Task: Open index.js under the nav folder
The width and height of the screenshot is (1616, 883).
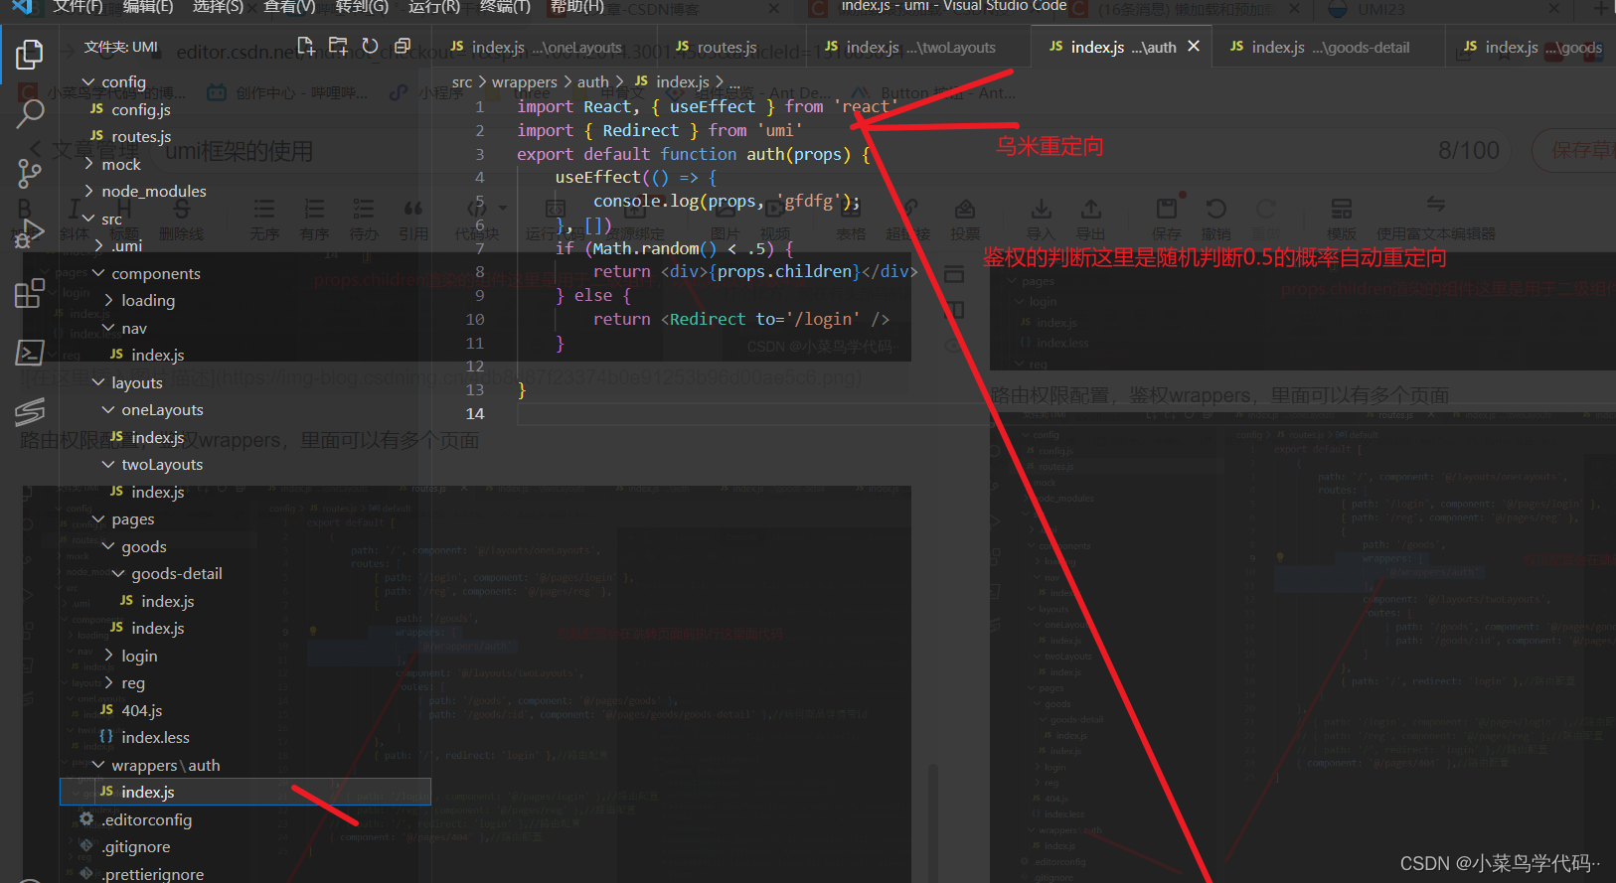Action: click(x=157, y=355)
